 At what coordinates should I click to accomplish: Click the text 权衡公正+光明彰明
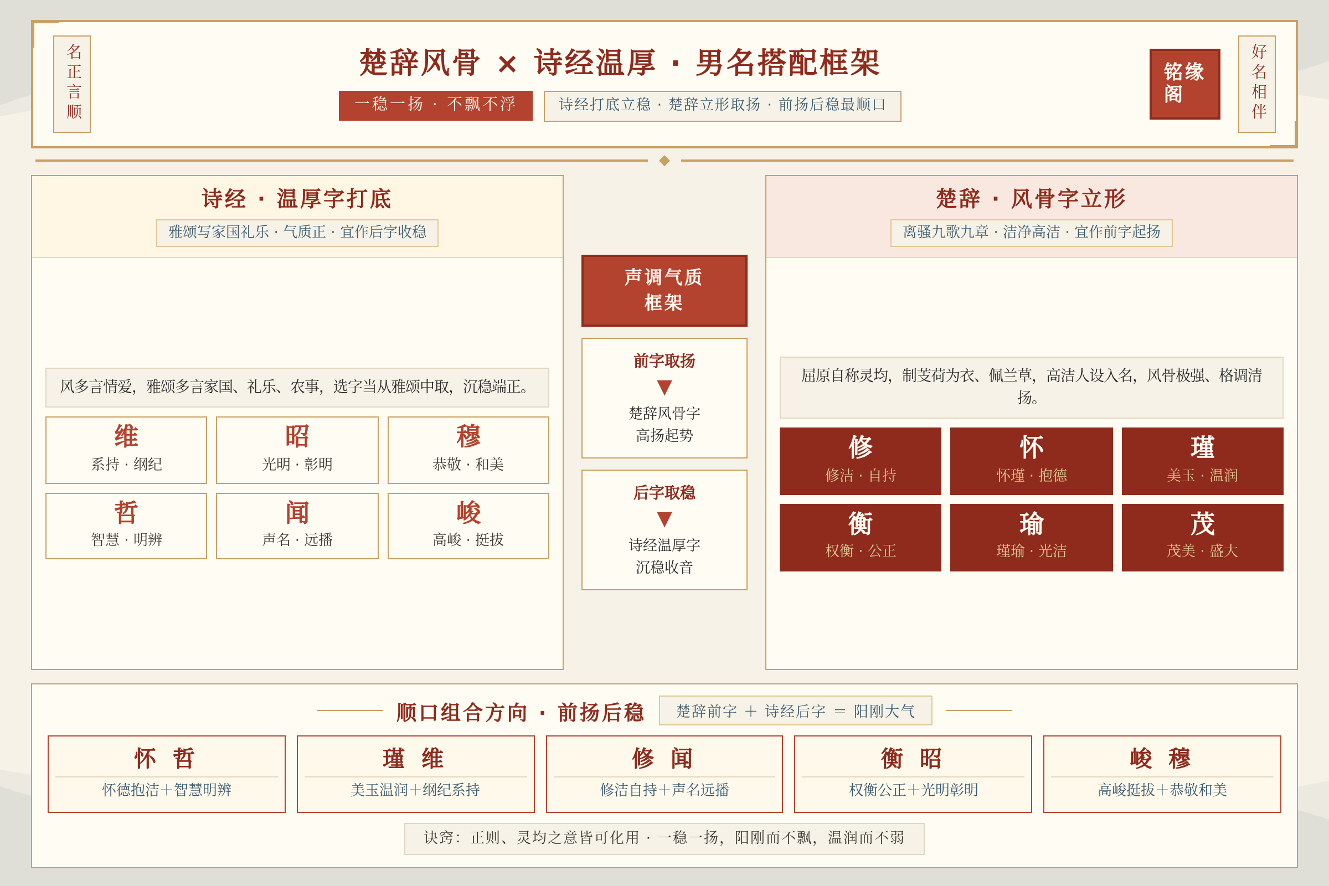[x=913, y=790]
